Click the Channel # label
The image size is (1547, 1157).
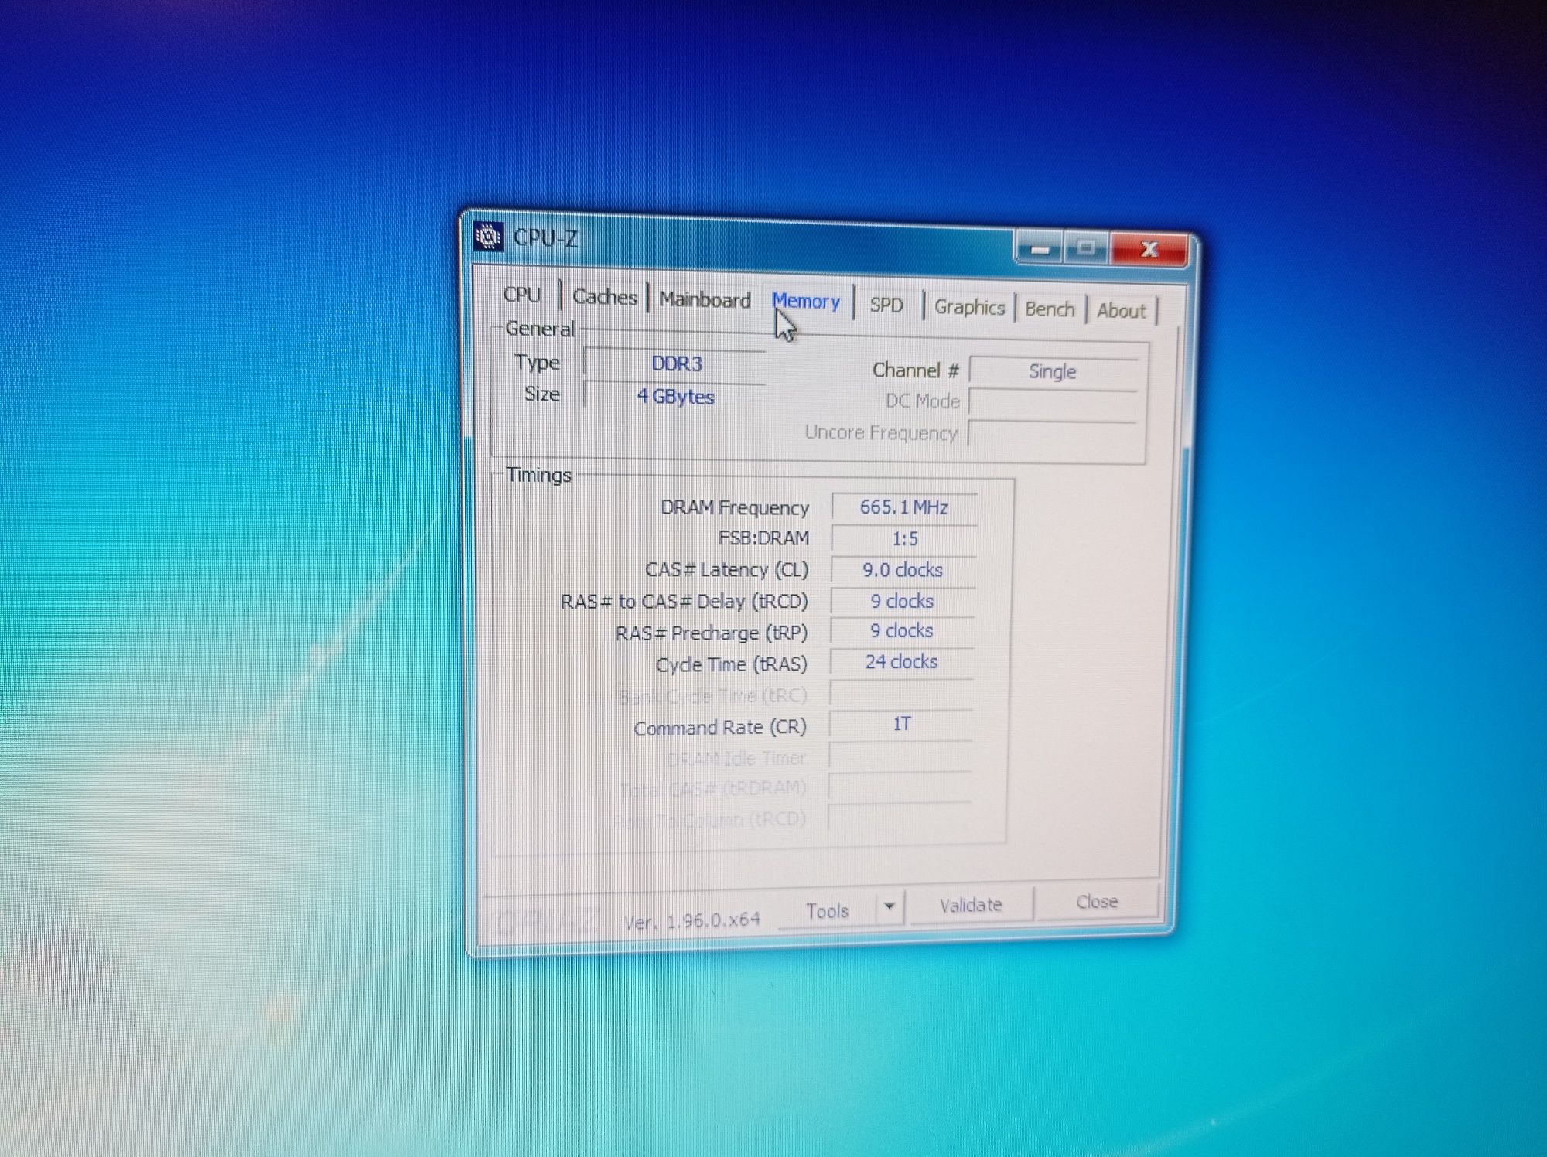915,370
